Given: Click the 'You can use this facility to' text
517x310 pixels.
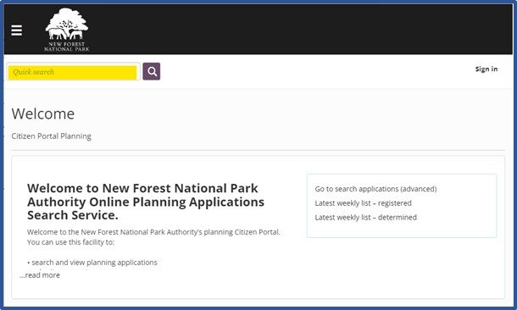Looking at the screenshot, I should pyautogui.click(x=70, y=242).
